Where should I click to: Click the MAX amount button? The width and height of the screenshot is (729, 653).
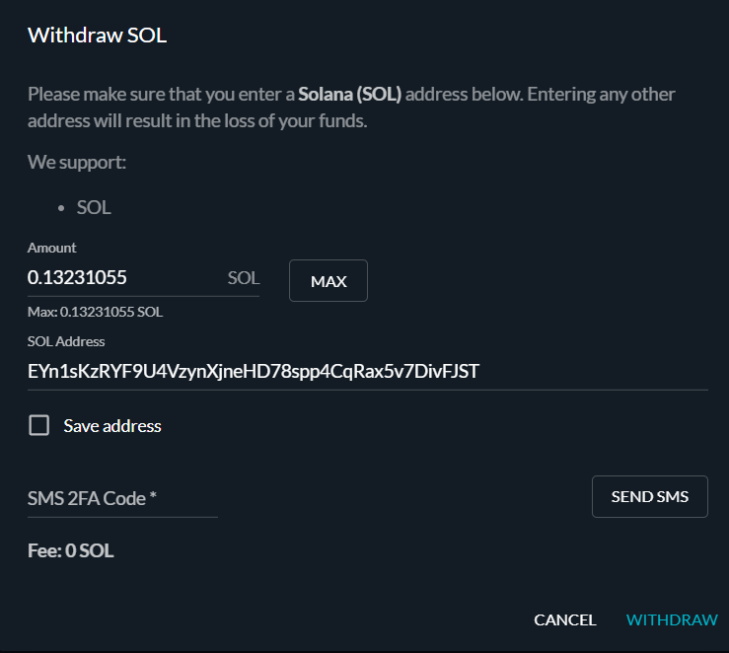328,281
